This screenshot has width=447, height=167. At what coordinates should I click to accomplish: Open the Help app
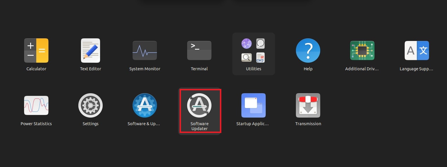308,51
